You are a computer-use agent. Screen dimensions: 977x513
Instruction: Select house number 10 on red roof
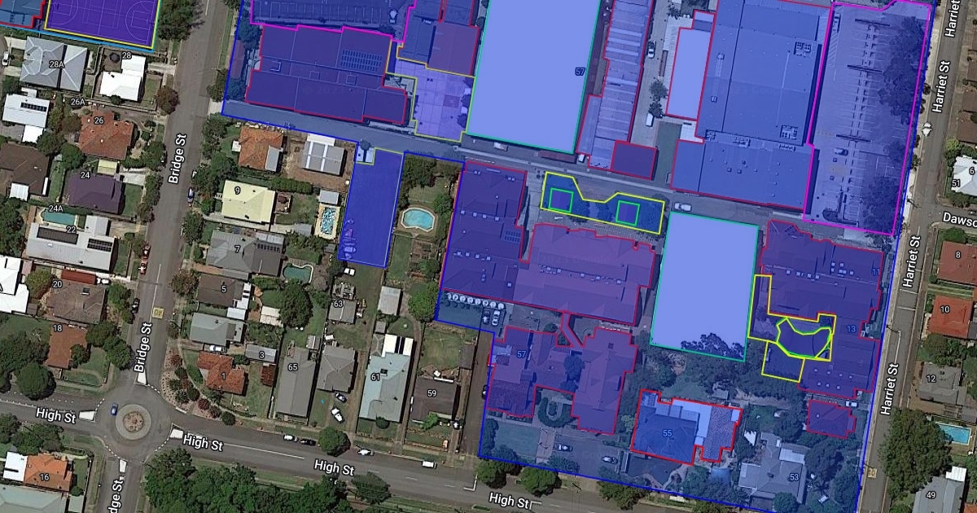(944, 309)
